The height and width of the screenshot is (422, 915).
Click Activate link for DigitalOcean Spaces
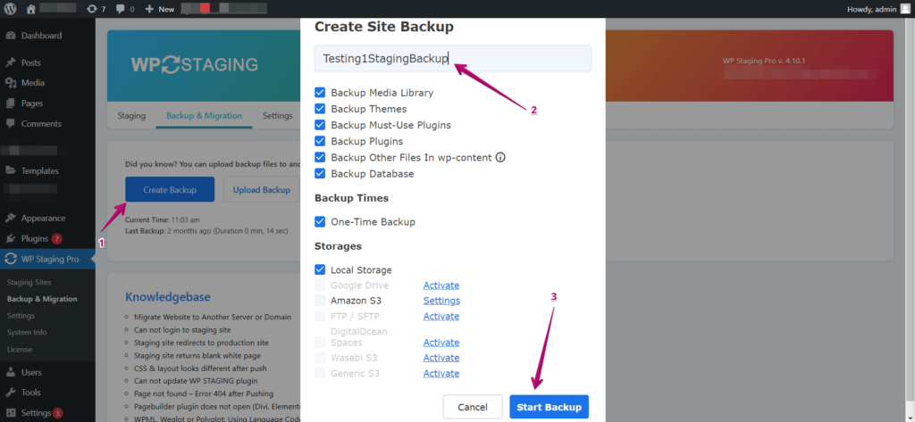441,342
